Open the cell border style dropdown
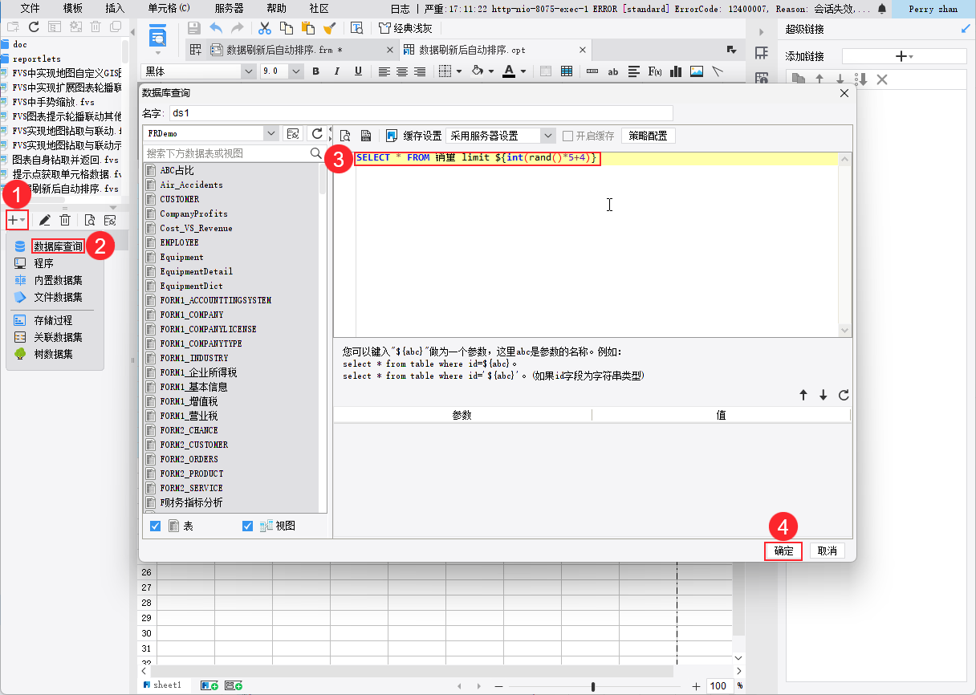The width and height of the screenshot is (976, 695). (x=459, y=71)
